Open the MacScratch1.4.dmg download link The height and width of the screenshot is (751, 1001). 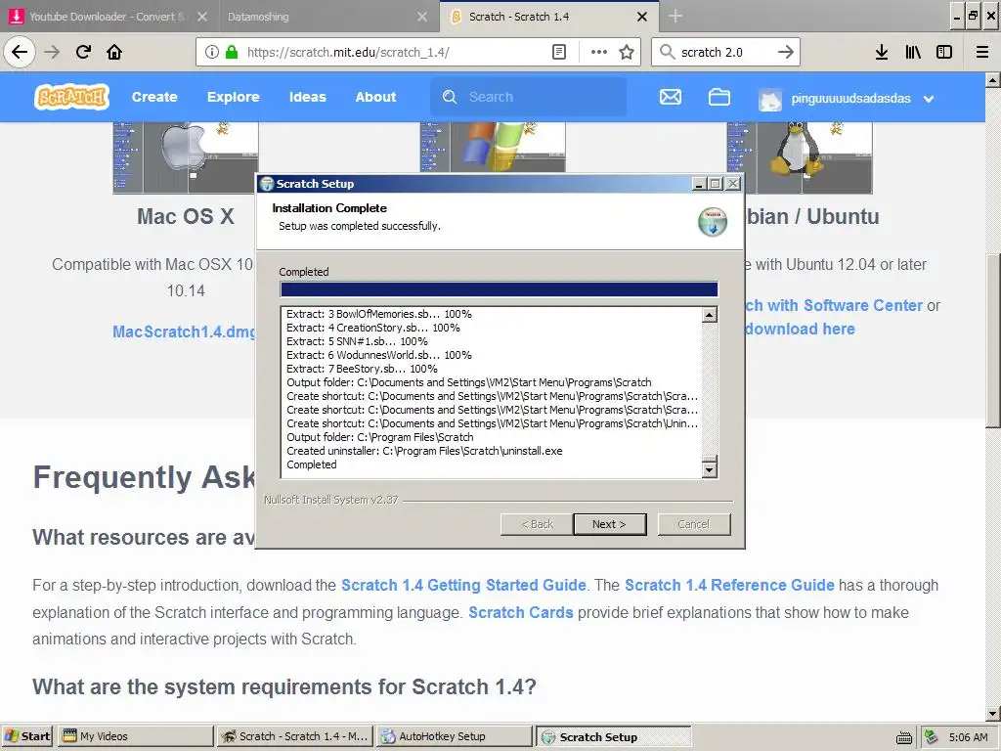pyautogui.click(x=184, y=332)
